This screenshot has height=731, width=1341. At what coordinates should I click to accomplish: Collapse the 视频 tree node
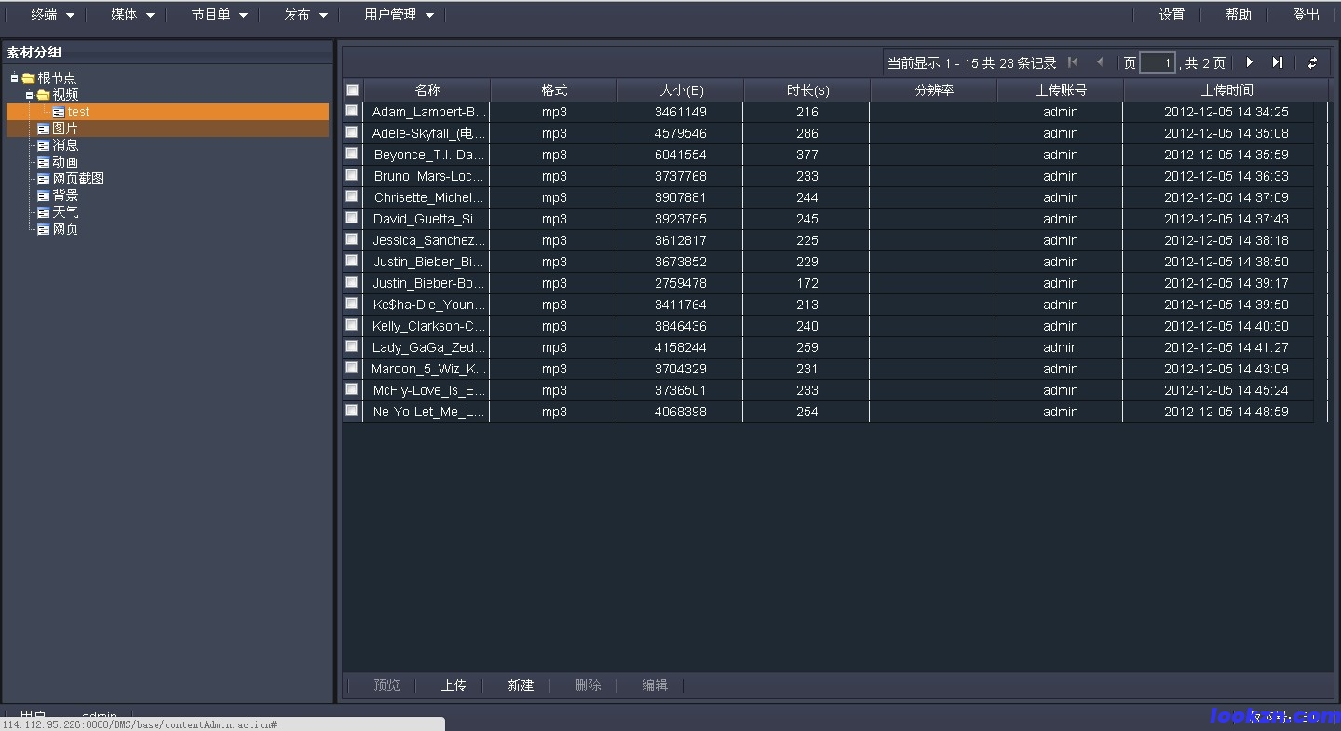pos(29,95)
